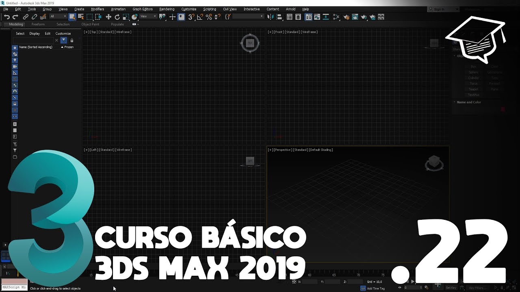Toggle the Angle Snap button
Viewport: 520px width, 292px height.
pyautogui.click(x=200, y=17)
